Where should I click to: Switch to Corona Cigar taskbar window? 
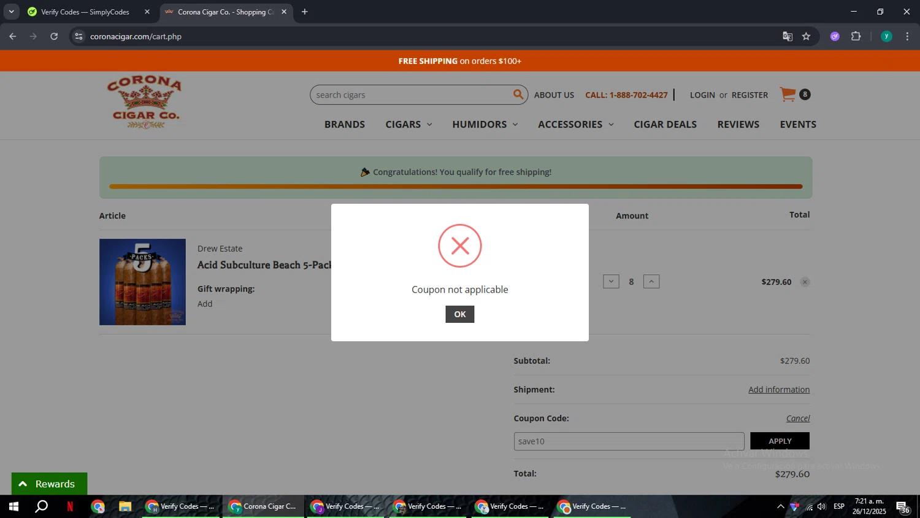pyautogui.click(x=263, y=506)
